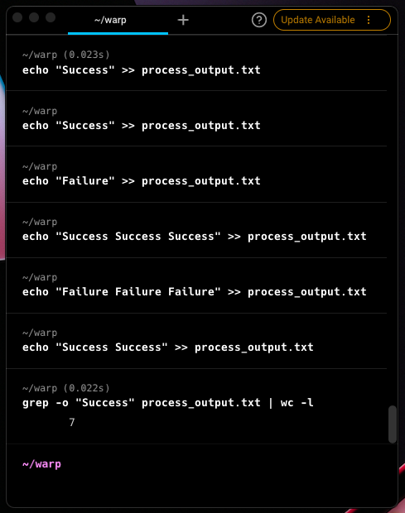
Task: Click the red close window dot
Action: [17, 17]
